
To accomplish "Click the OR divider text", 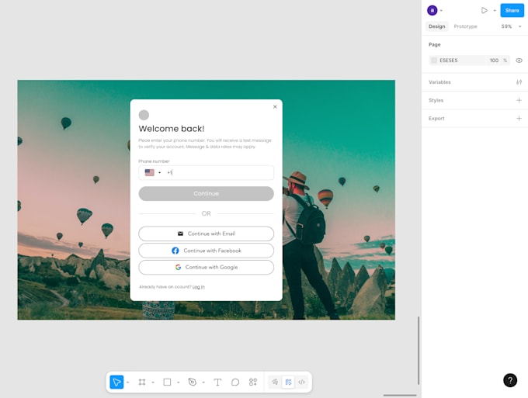I will (x=206, y=213).
